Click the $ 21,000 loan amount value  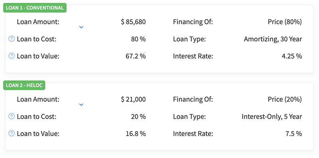(x=133, y=99)
